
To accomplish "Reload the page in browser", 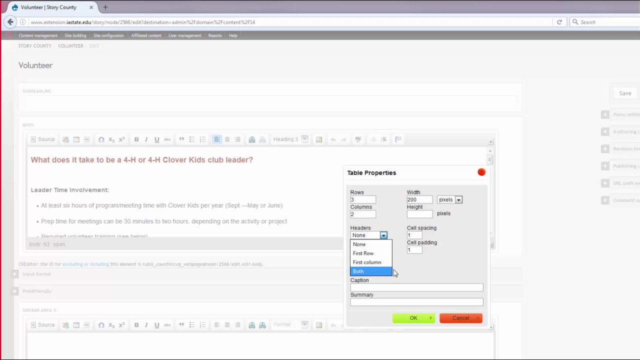I will coord(559,22).
